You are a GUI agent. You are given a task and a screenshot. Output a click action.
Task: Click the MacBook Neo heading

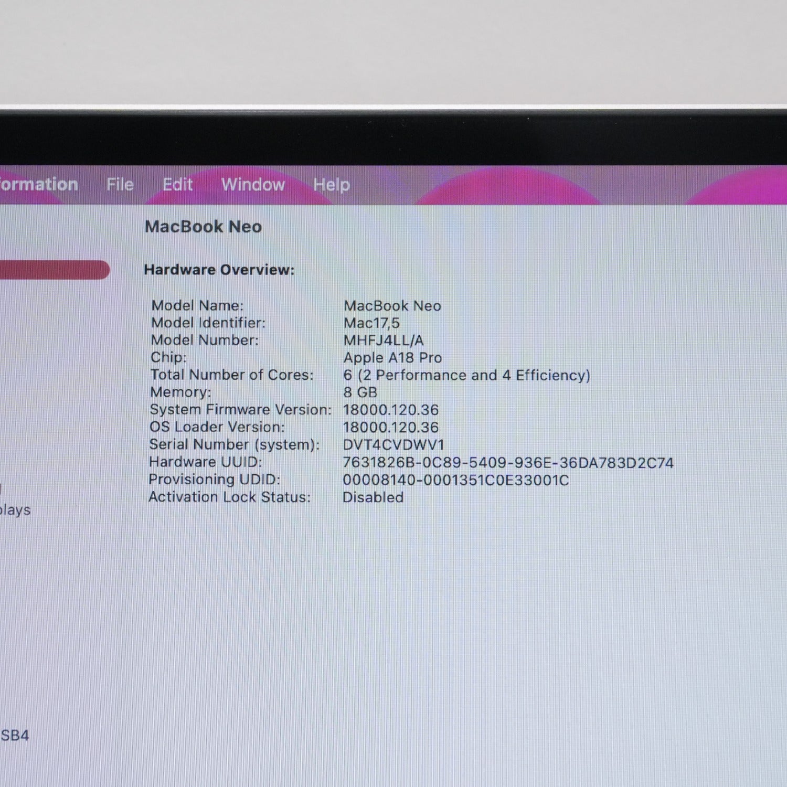[203, 227]
